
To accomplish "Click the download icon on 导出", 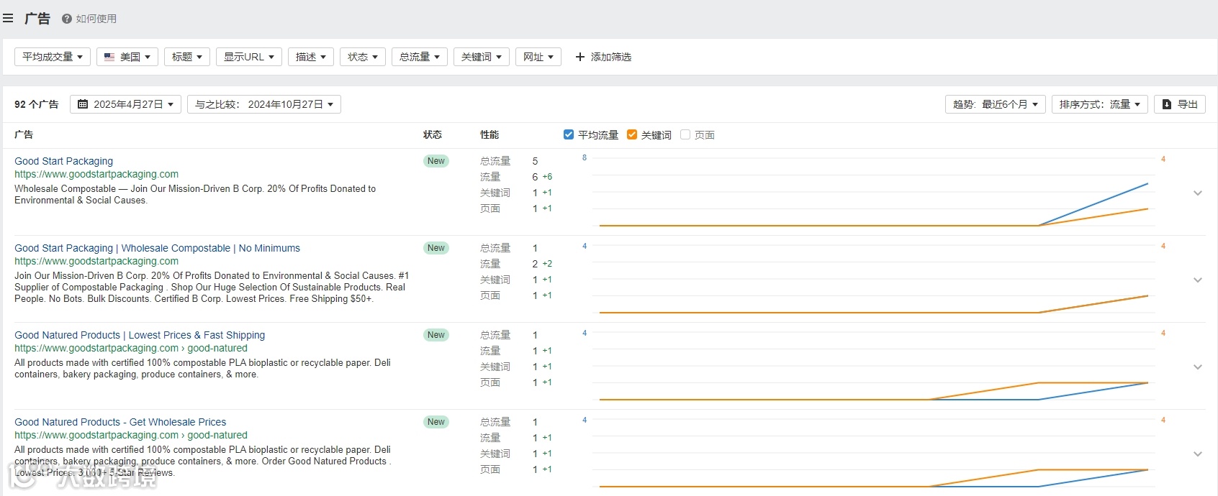I will tap(1167, 104).
